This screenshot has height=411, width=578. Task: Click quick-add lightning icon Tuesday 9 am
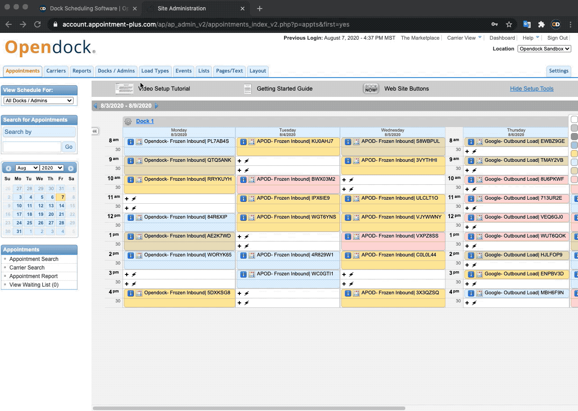[247, 161]
